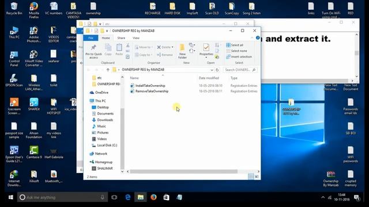Sort by the Type column header
This screenshot has width=369, height=207.
point(234,78)
